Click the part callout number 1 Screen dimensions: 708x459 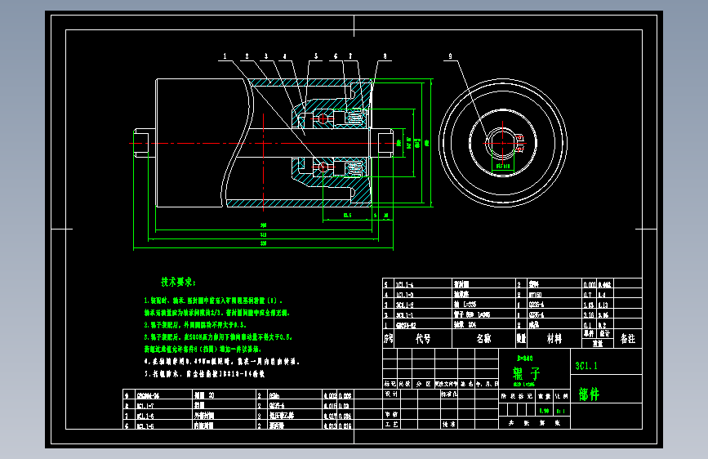pos(225,56)
